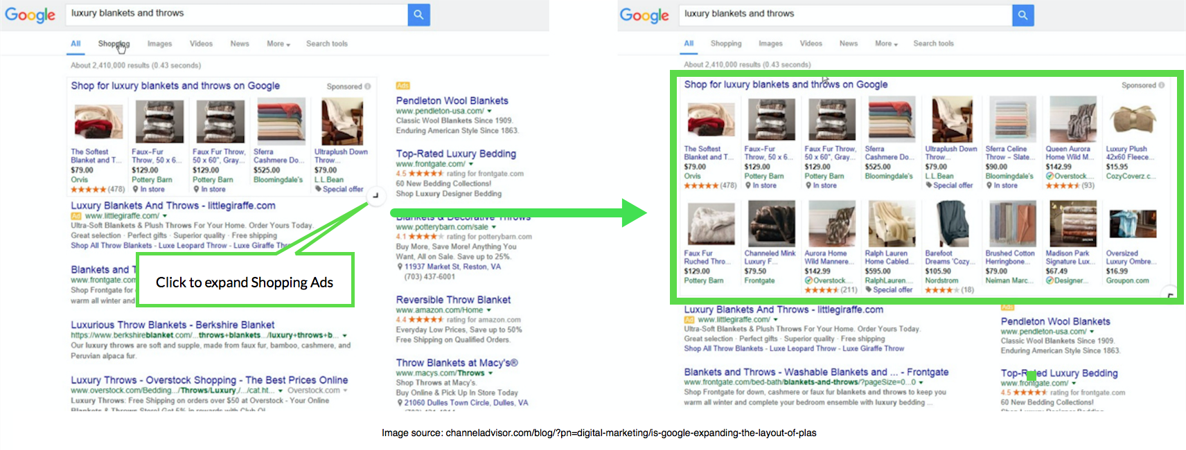The image size is (1186, 450).
Task: Click Shop All Throw Blankets sitelink, right screenshot
Action: click(723, 348)
